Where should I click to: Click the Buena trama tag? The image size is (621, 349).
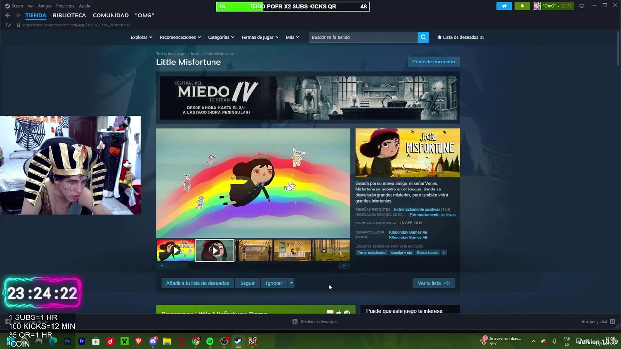[x=427, y=253]
